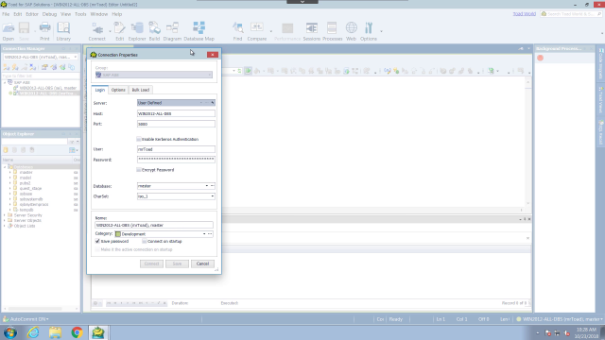Open the File menu

tap(6, 14)
